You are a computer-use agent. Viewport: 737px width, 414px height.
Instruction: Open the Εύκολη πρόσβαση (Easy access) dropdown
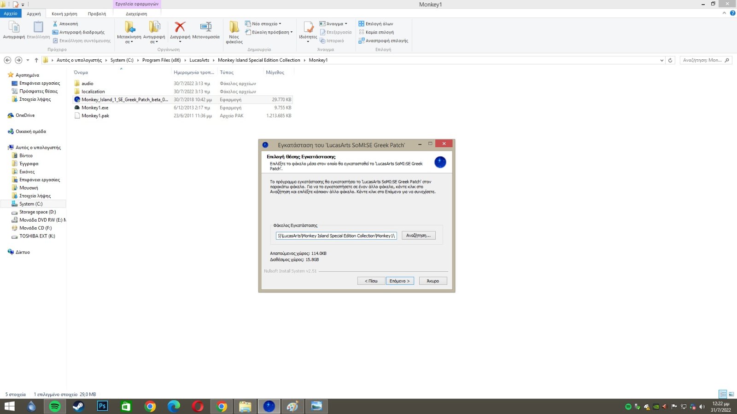(269, 32)
